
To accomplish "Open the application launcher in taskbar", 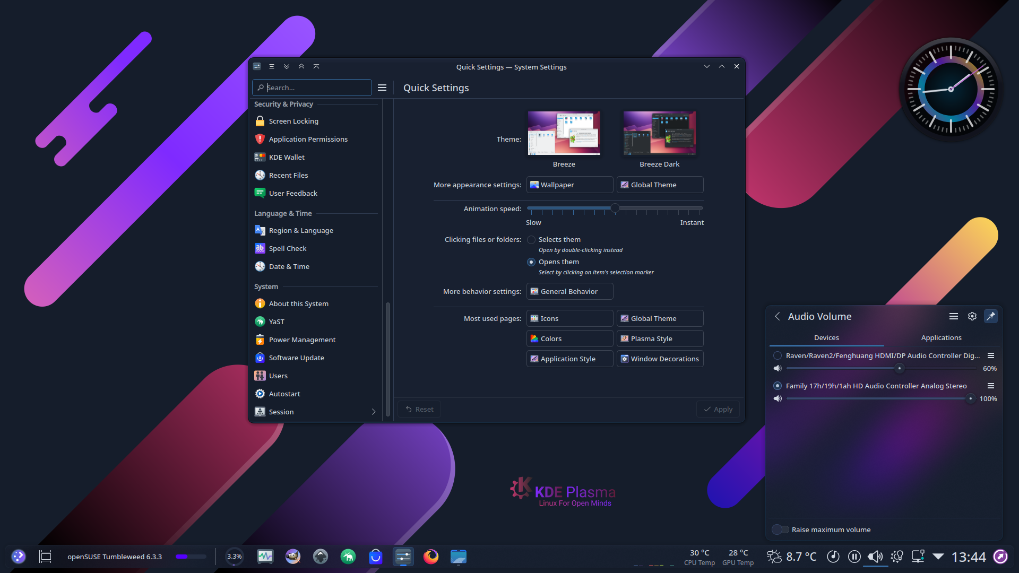I will click(19, 557).
